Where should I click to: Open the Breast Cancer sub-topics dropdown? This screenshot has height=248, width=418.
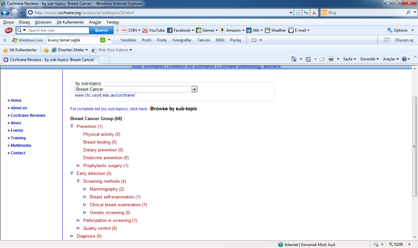pyautogui.click(x=194, y=89)
